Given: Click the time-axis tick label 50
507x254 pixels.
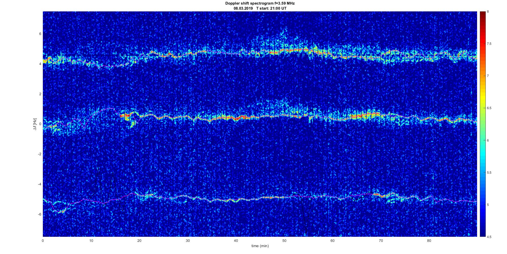Looking at the screenshot, I should click(284, 241).
